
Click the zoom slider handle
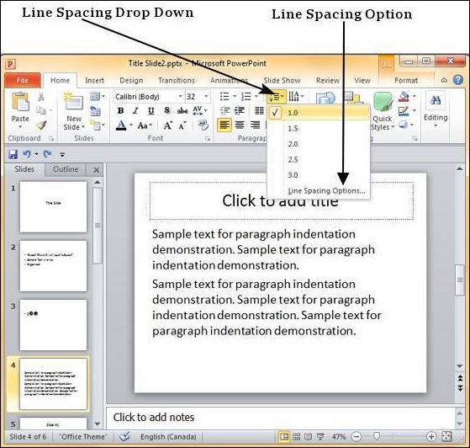(377, 436)
